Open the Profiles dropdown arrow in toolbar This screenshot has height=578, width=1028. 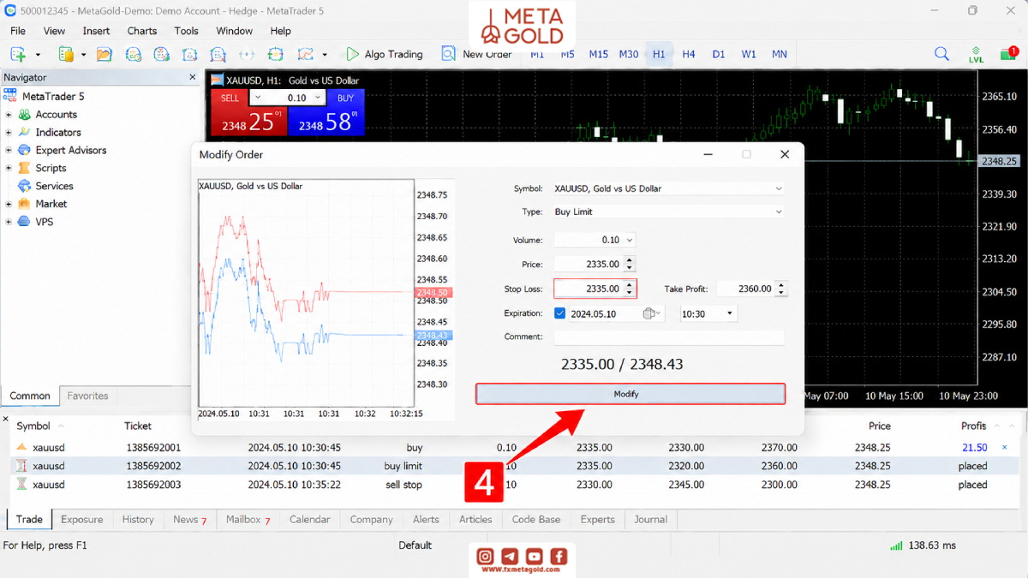(x=83, y=55)
